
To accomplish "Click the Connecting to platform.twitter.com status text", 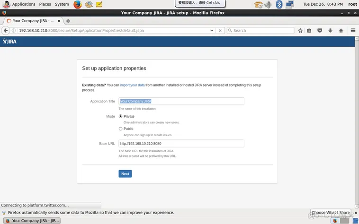I will (x=35, y=205).
